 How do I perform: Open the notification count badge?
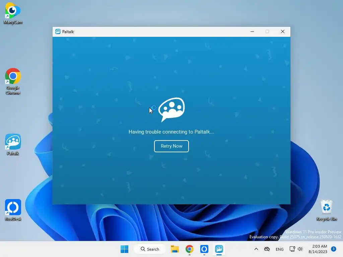pos(333,249)
